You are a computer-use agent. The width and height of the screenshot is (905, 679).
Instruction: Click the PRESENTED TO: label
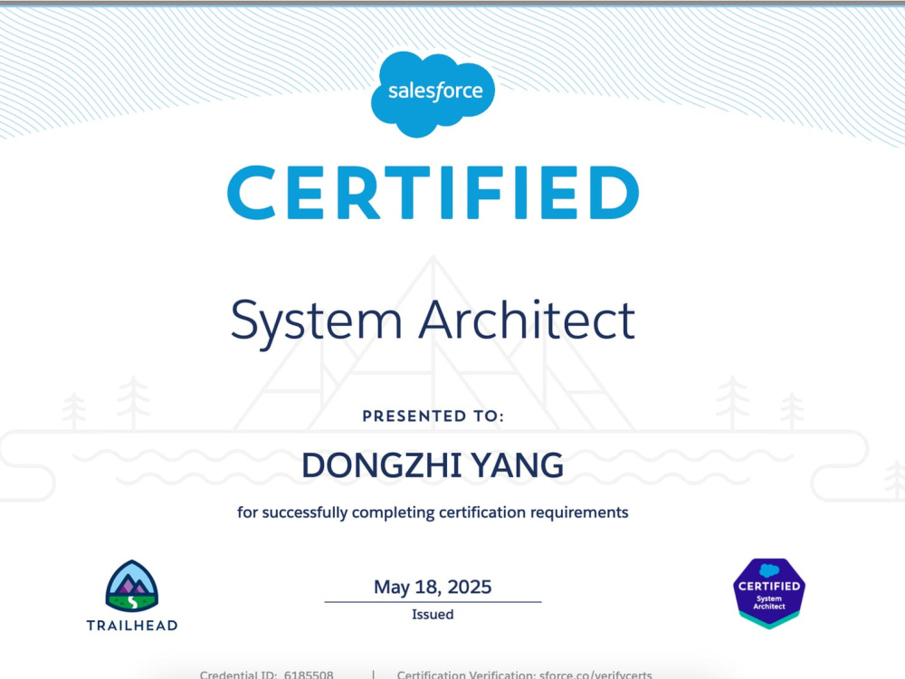tap(433, 416)
